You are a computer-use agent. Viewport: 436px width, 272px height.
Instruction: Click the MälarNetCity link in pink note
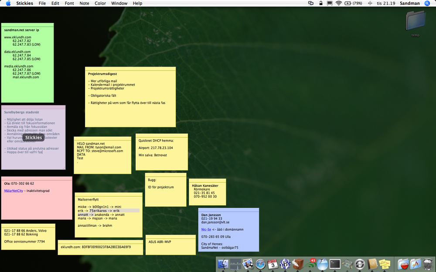tap(14, 191)
